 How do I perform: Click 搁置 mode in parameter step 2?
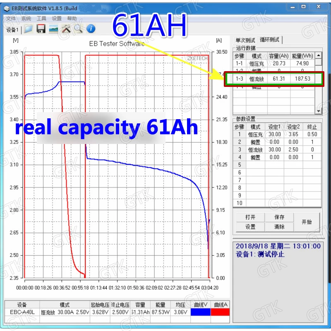255,142
